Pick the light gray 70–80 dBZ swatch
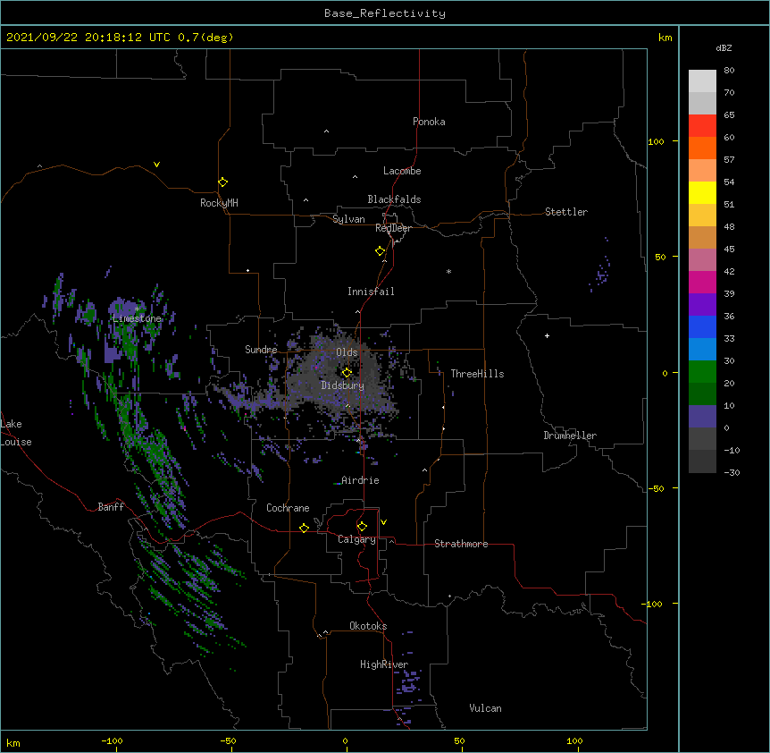The width and height of the screenshot is (770, 753). tap(702, 81)
